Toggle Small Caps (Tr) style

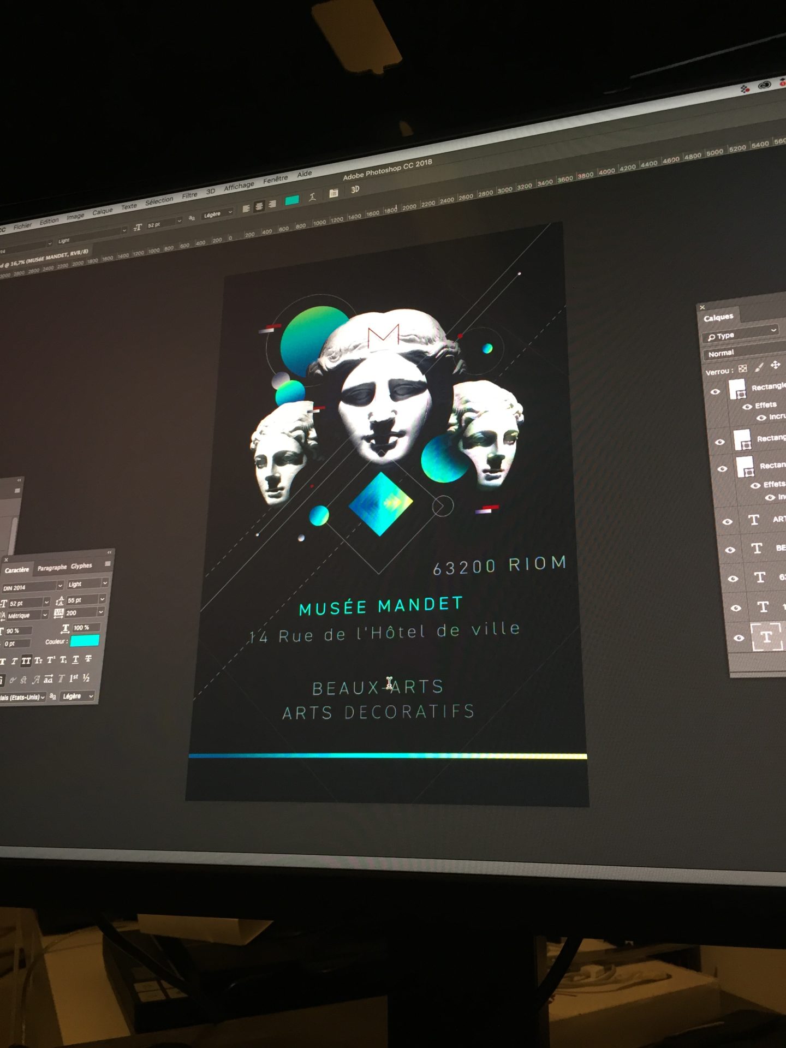(x=38, y=660)
